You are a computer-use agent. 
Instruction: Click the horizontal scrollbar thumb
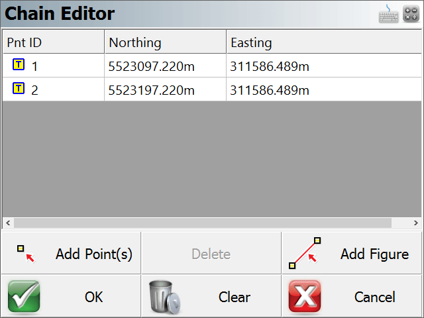[203, 223]
